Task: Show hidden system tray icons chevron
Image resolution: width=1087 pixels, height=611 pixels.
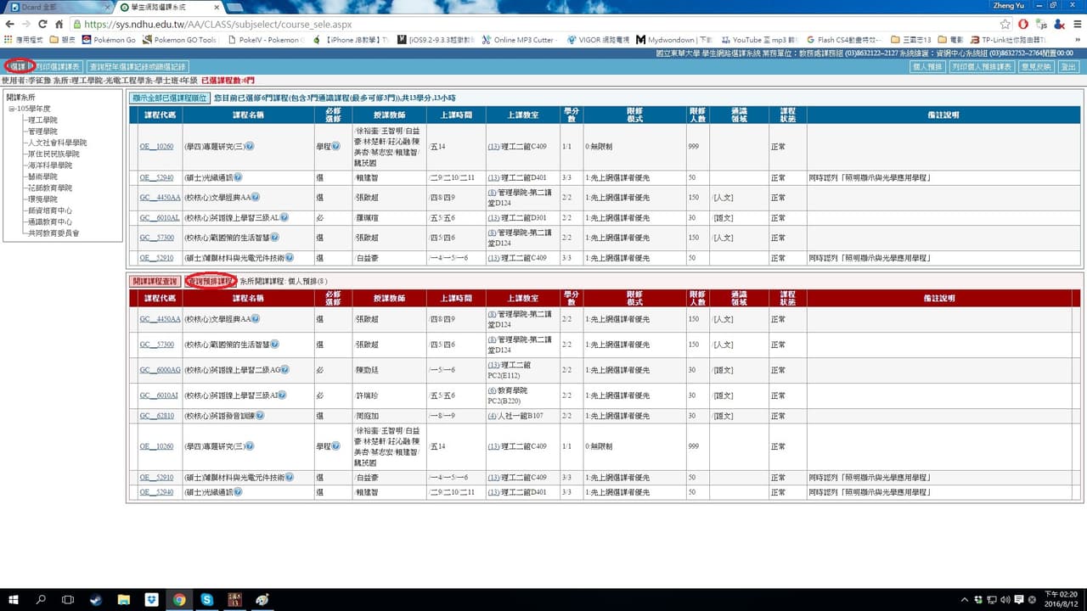Action: coord(965,599)
